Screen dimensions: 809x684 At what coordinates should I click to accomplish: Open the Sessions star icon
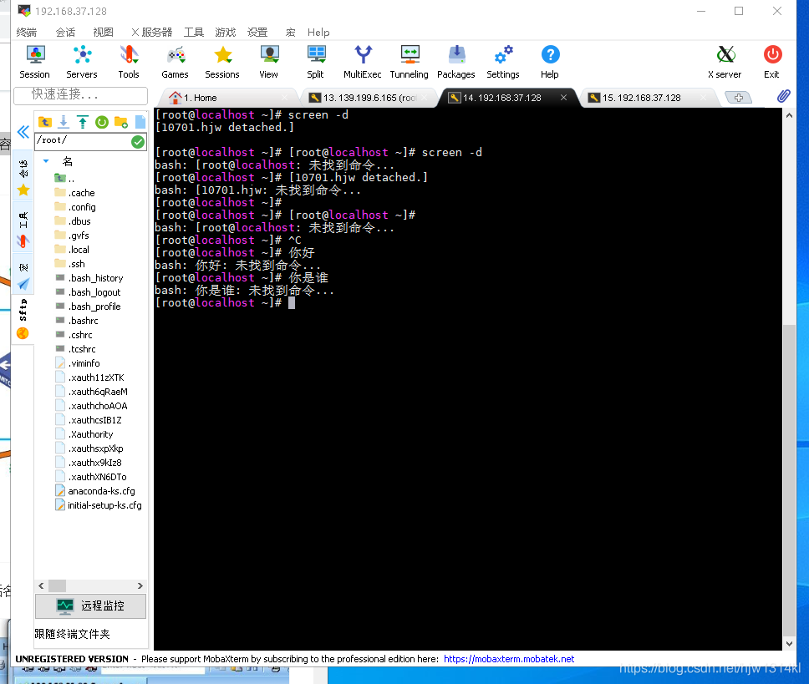click(222, 63)
